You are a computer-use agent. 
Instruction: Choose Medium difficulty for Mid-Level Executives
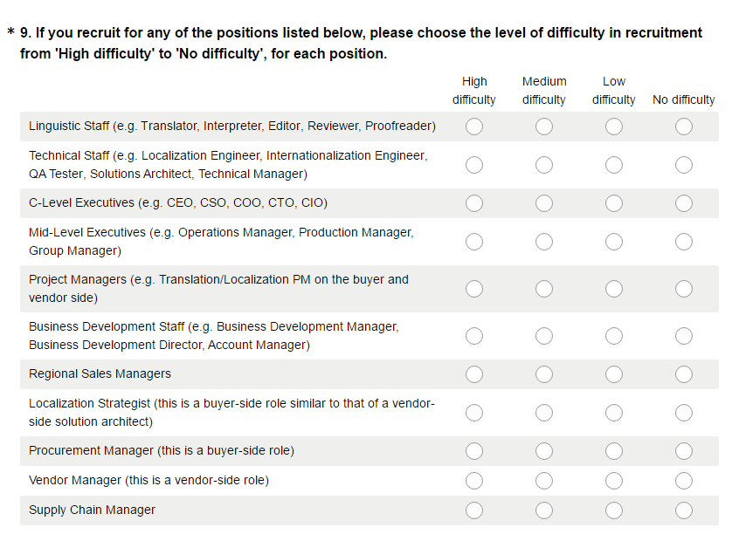544,242
